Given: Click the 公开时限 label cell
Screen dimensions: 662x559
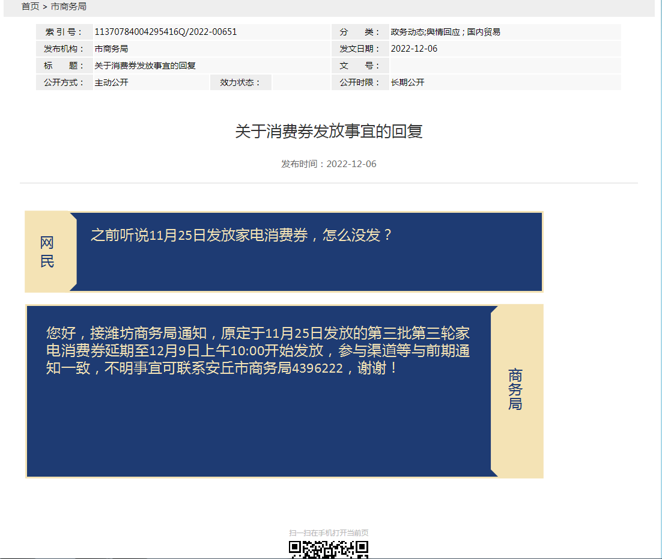Looking at the screenshot, I should pos(360,82).
